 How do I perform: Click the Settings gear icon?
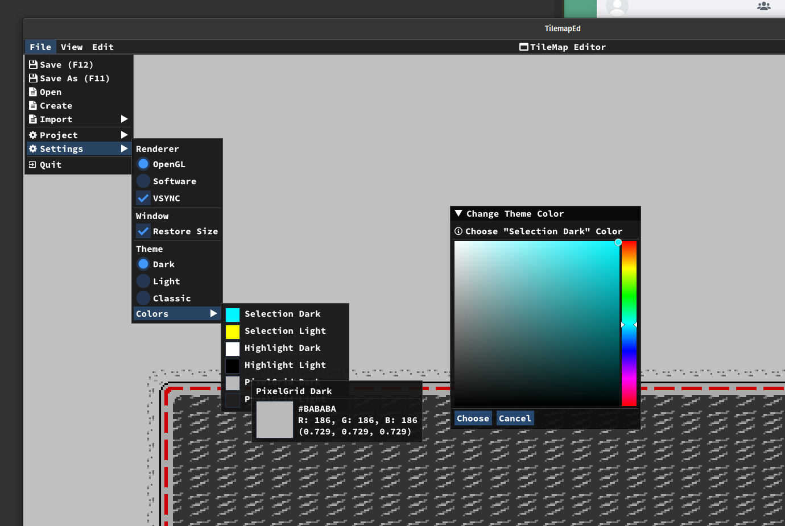click(x=33, y=148)
